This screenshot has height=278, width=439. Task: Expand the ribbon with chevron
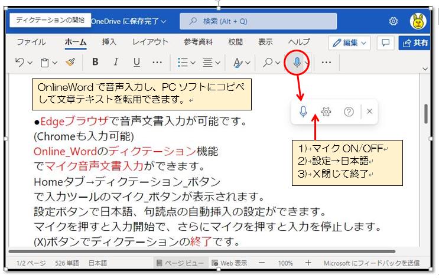click(425, 69)
